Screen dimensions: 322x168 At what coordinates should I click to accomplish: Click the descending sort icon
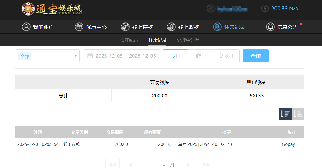pyautogui.click(x=285, y=114)
